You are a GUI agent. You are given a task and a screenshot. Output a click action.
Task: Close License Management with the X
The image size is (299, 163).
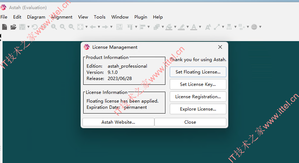(x=220, y=47)
